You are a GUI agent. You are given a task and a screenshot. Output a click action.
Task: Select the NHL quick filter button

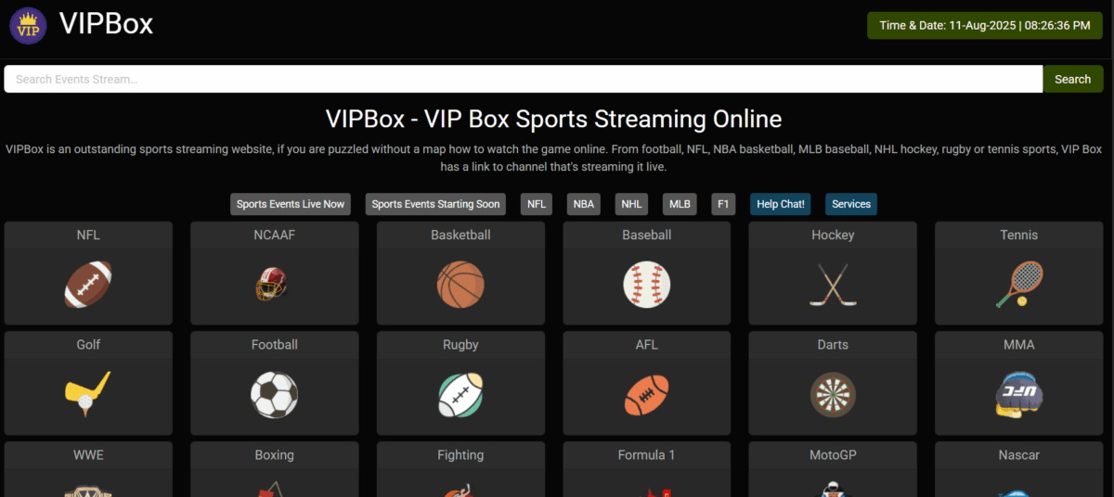631,204
